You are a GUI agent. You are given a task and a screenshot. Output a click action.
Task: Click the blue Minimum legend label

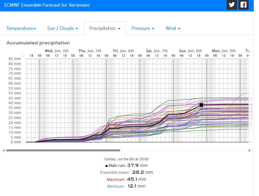point(116,186)
